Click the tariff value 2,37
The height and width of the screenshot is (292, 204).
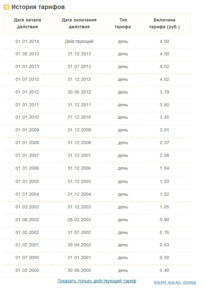tap(164, 143)
